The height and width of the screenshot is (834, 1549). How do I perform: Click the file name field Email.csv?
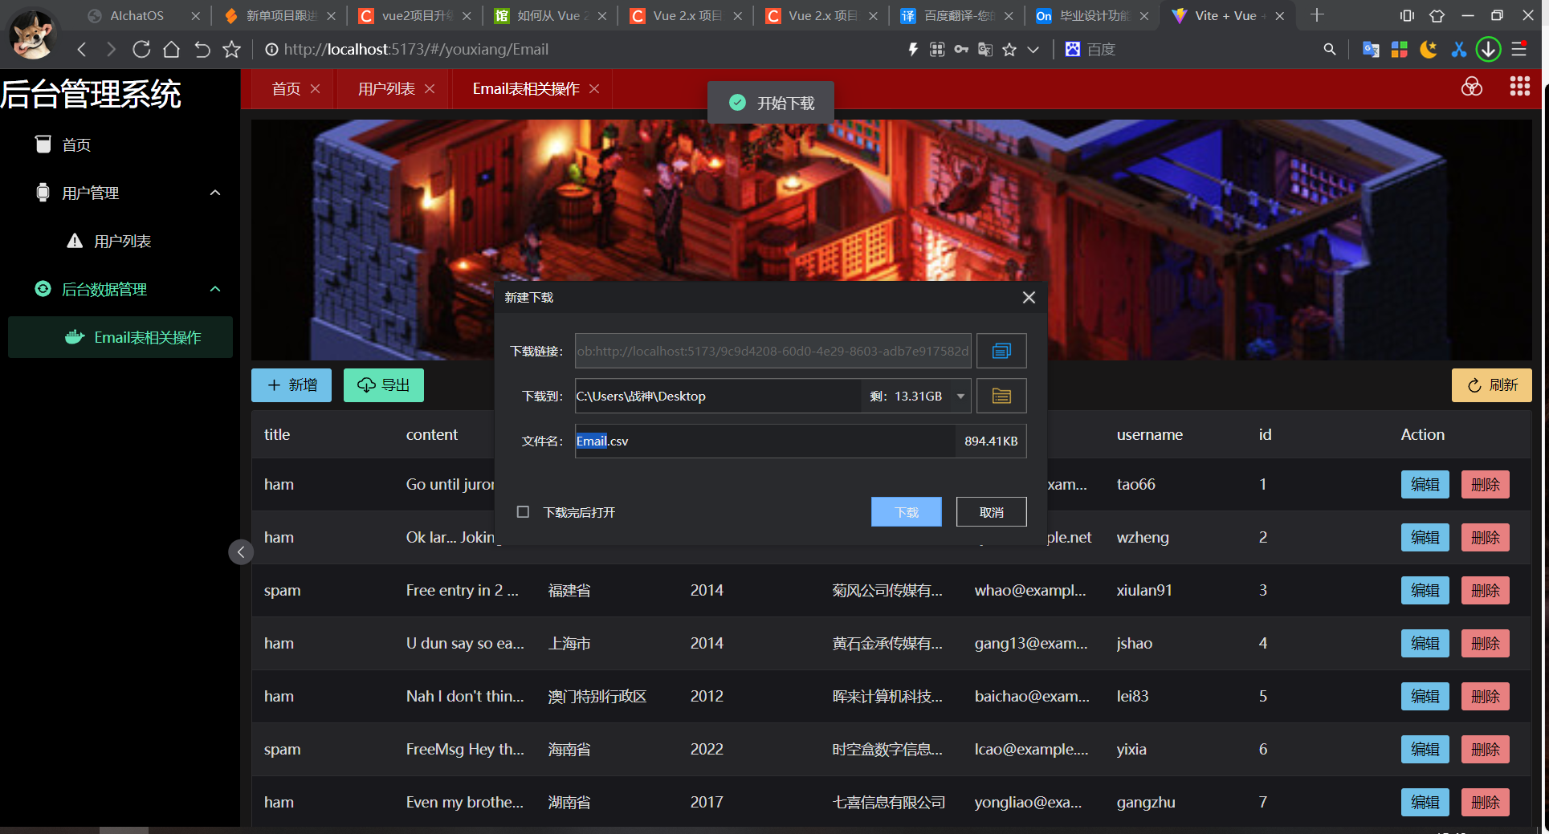764,441
